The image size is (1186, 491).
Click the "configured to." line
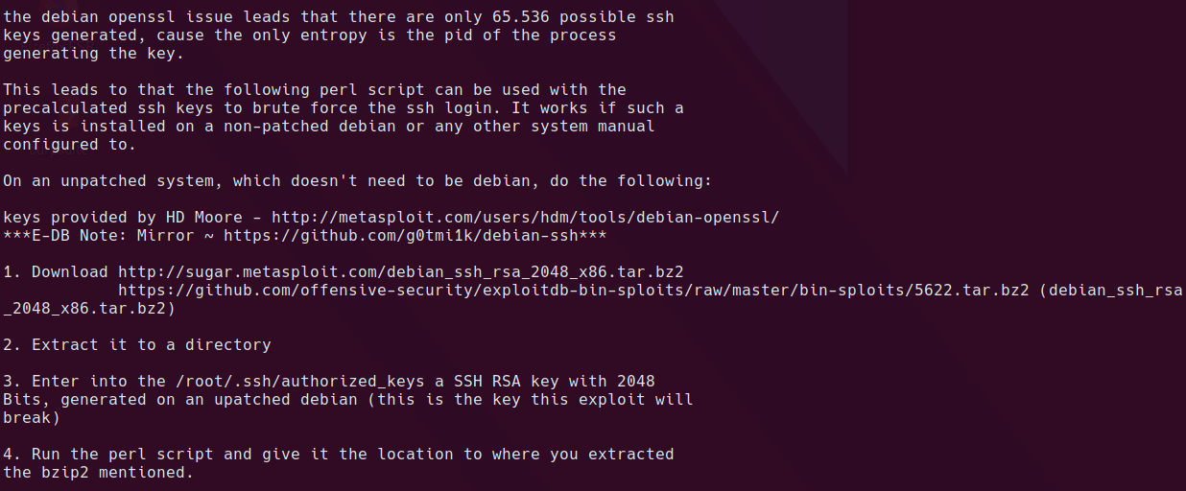pos(69,145)
